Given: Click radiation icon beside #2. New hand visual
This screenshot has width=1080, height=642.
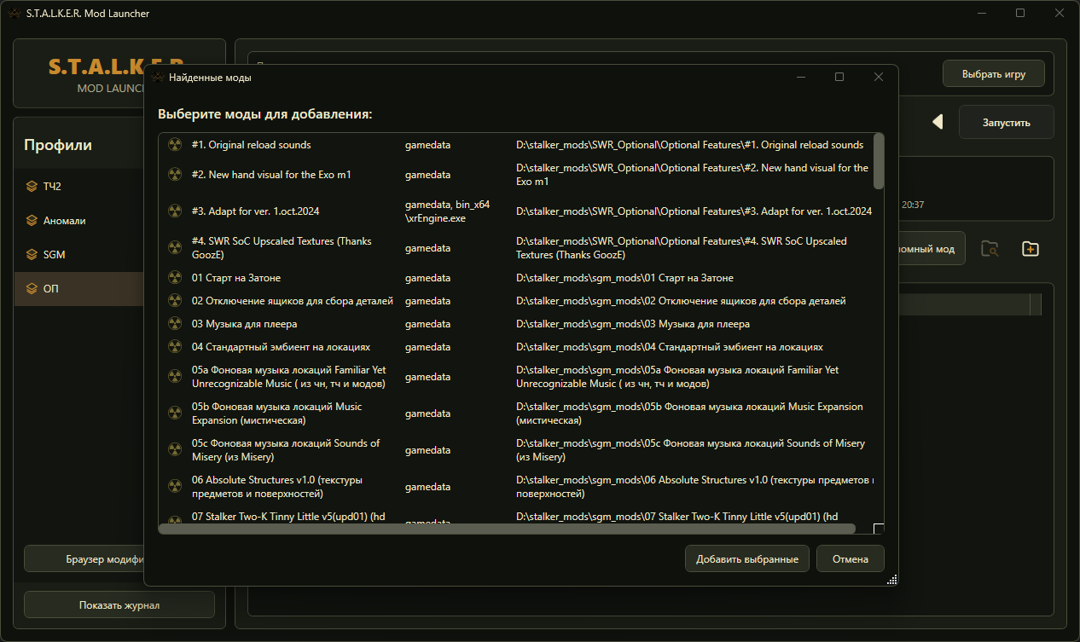Looking at the screenshot, I should (175, 175).
